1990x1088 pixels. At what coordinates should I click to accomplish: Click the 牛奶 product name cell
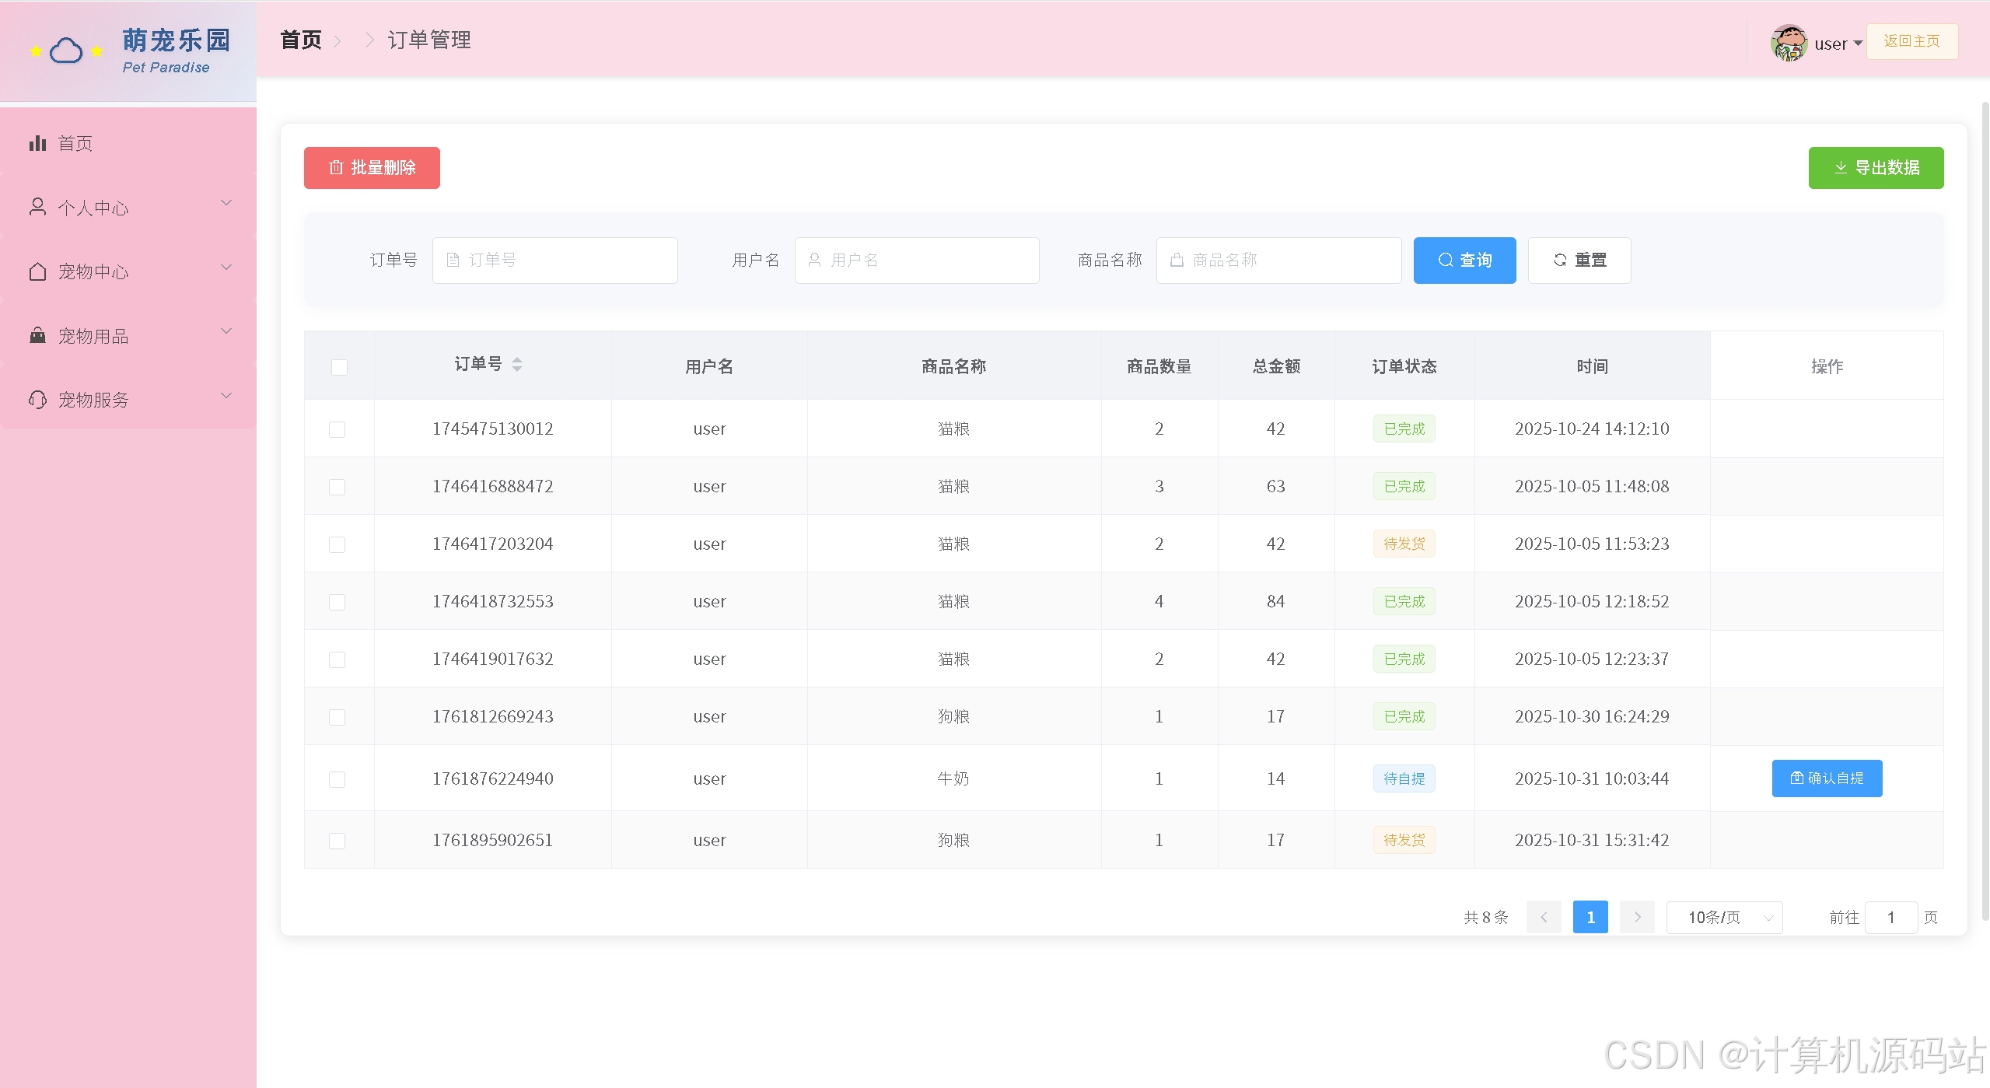tap(953, 778)
